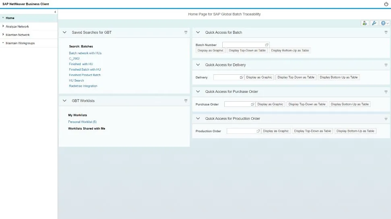
Task: Open Finished Product Batch saved search
Action: click(85, 75)
